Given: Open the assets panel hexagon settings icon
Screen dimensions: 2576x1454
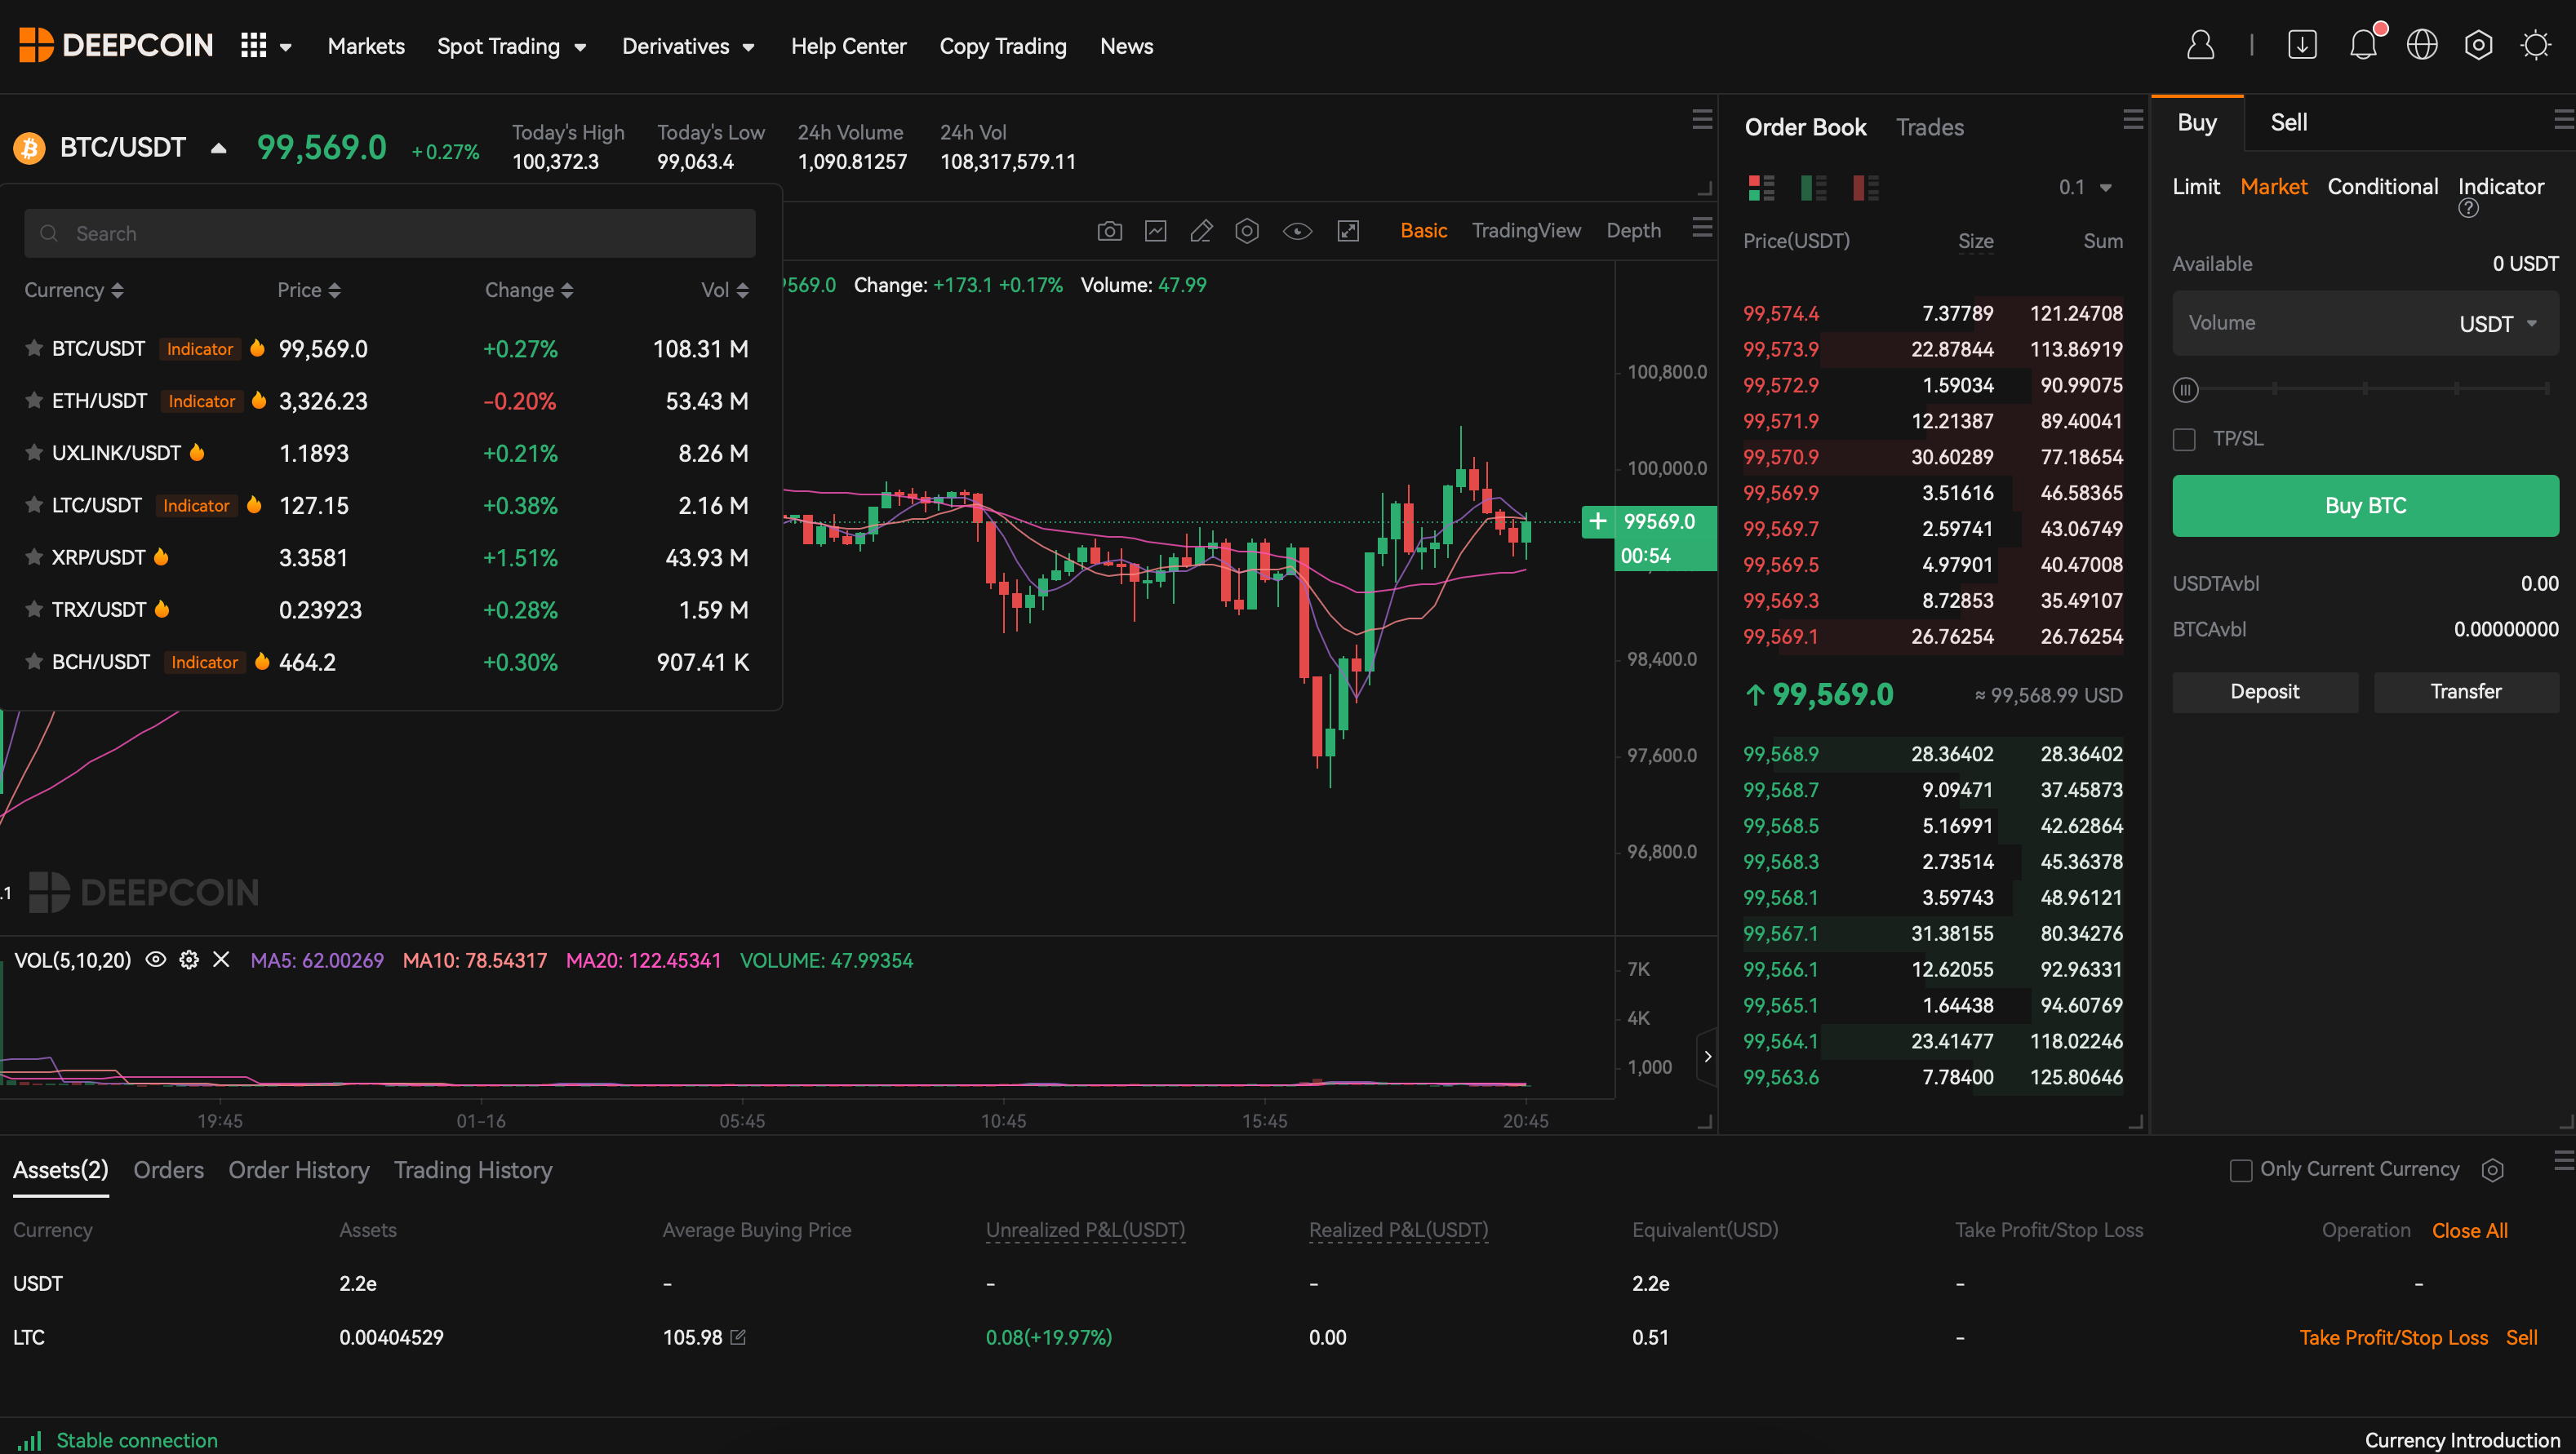Looking at the screenshot, I should point(2492,1170).
